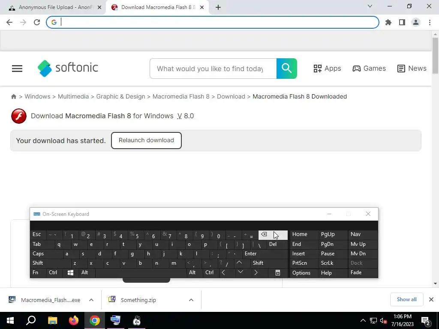
Task: Open Macromedia Flash 8 breadcrumb link
Action: (181, 96)
